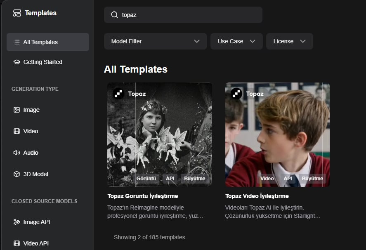Screen dimensions: 366x250
Task: Click the Audio speaker icon
Action: tap(17, 153)
